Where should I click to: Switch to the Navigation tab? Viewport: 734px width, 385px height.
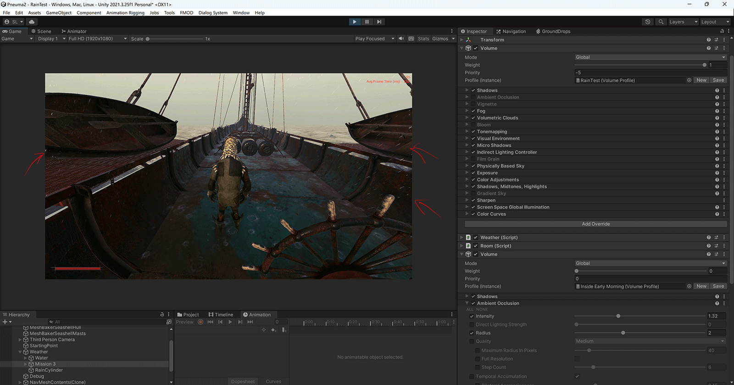coord(511,31)
